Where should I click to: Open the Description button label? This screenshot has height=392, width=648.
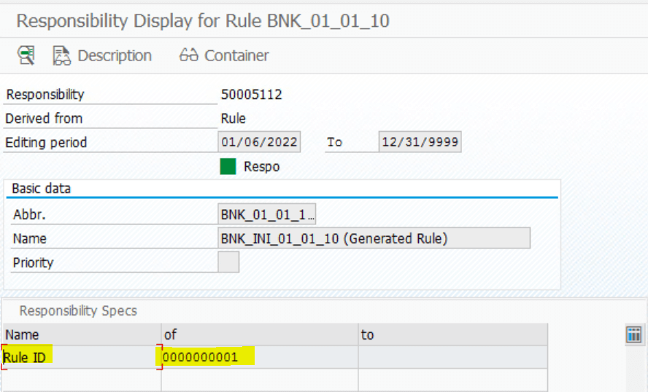coord(115,55)
